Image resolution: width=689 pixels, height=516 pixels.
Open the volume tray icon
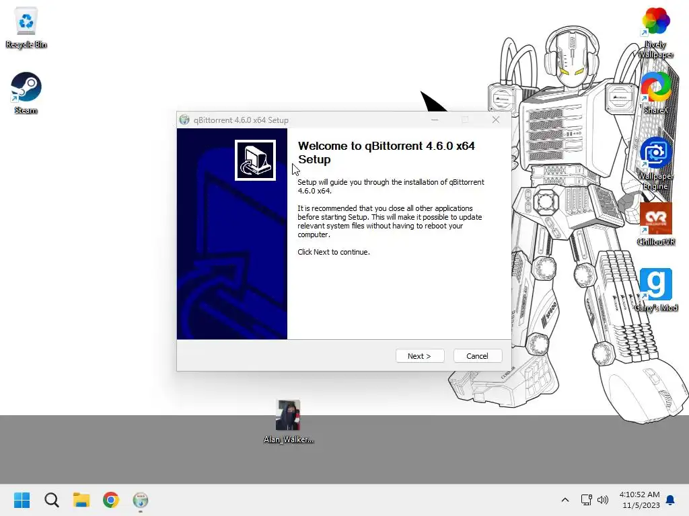pos(603,500)
